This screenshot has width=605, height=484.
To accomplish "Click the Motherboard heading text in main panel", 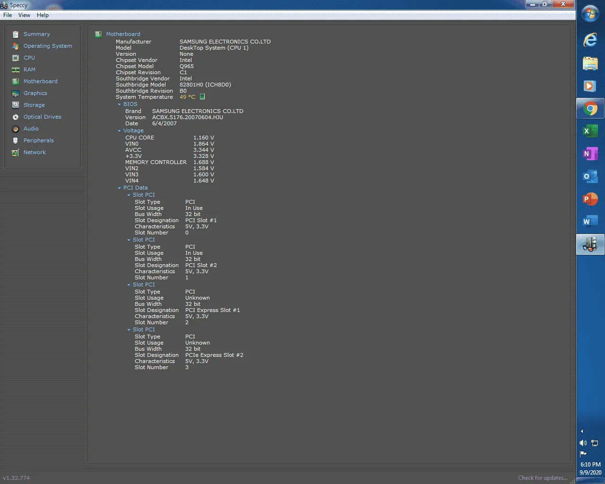I will pyautogui.click(x=123, y=34).
